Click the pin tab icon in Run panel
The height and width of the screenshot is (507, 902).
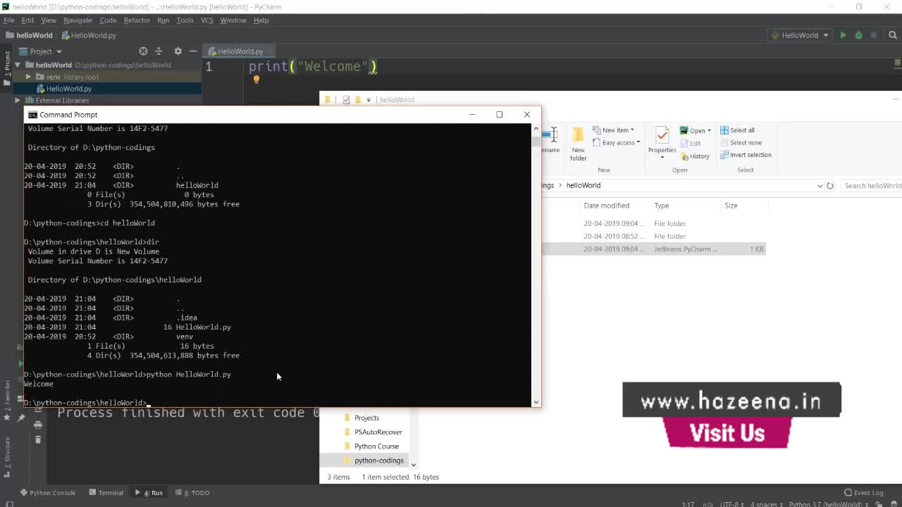[x=20, y=418]
